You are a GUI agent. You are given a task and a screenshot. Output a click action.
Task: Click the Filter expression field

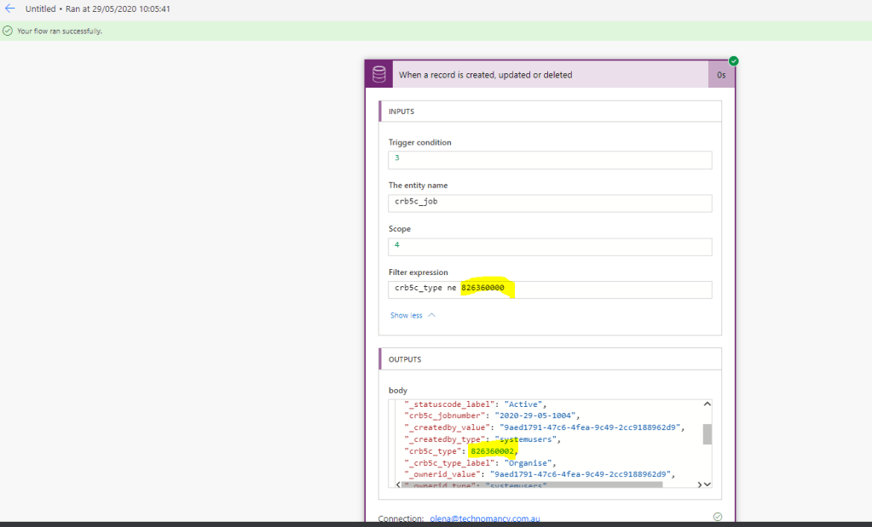[550, 289]
